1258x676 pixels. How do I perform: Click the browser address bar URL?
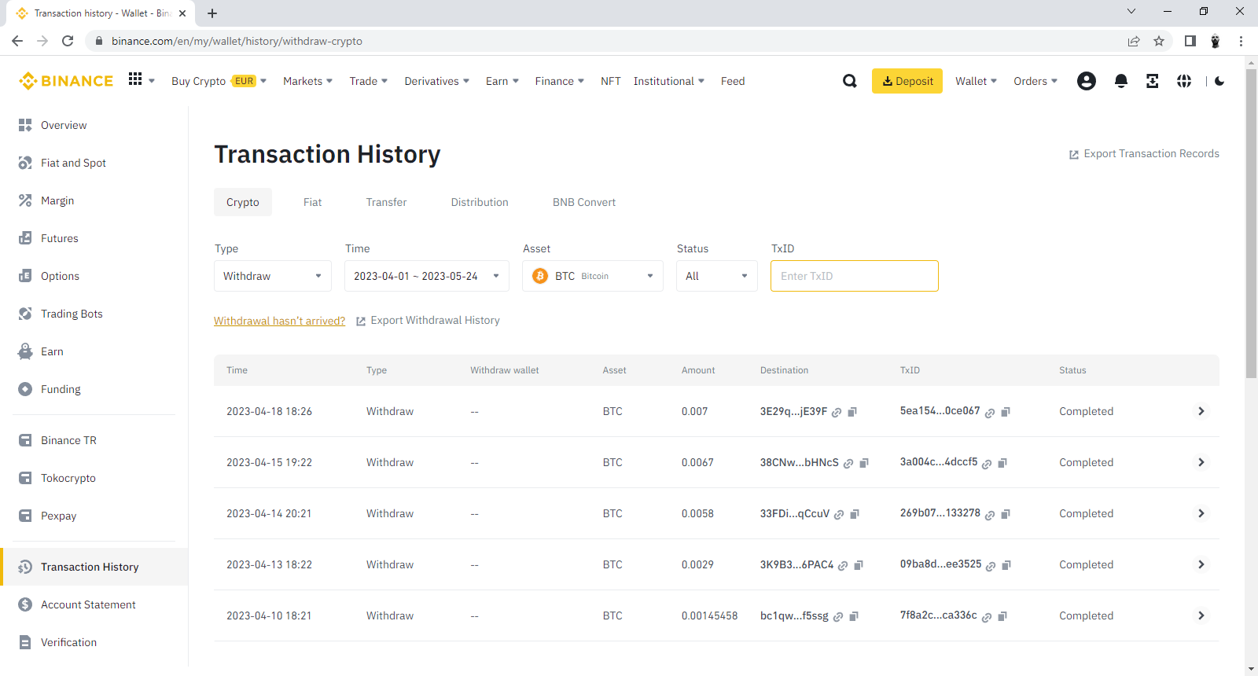237,41
